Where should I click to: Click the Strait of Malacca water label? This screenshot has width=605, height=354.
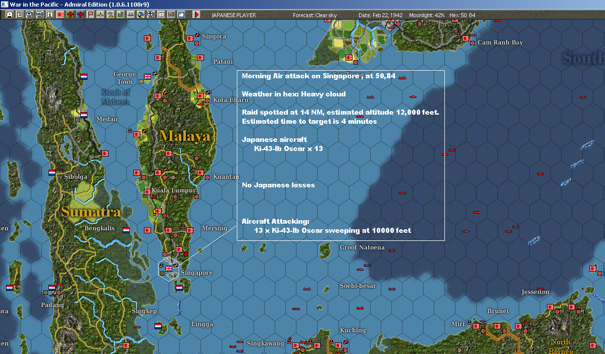[115, 97]
